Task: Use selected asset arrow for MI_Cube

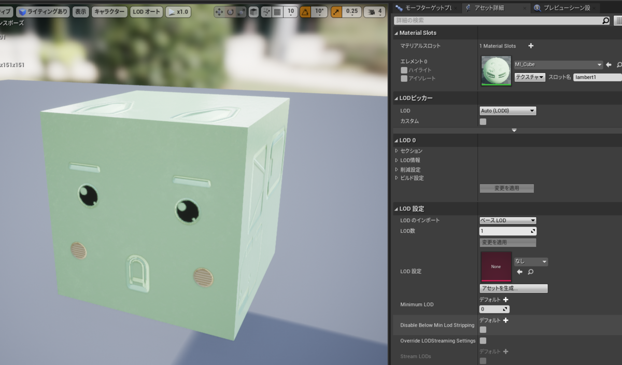Action: coord(609,65)
